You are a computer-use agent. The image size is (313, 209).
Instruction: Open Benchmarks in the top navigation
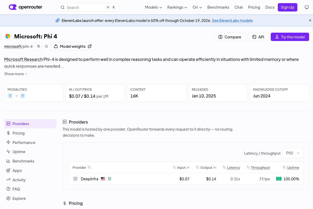pos(218,7)
